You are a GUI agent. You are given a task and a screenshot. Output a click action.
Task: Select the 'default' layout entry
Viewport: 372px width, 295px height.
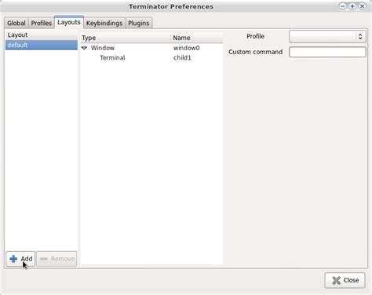tap(42, 45)
